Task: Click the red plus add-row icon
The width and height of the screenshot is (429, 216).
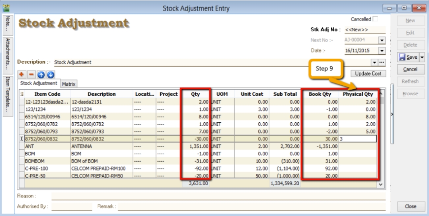Action: click(x=22, y=74)
